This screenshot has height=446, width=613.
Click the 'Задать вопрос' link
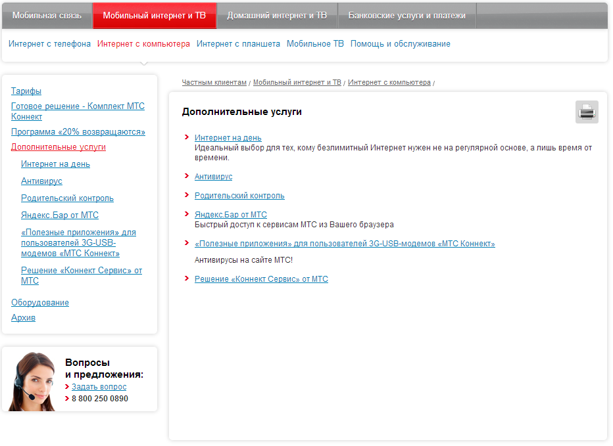click(x=99, y=387)
